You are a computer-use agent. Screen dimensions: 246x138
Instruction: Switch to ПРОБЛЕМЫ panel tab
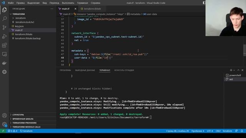tap(65, 70)
